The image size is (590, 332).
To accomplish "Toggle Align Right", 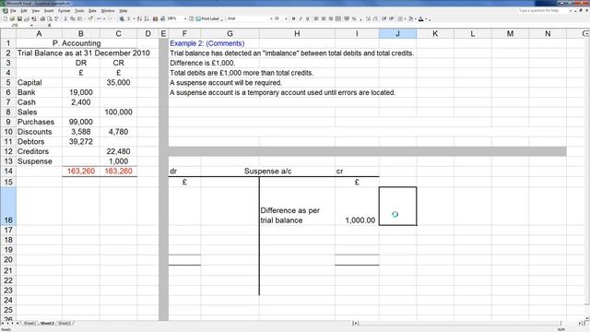I will point(331,18).
